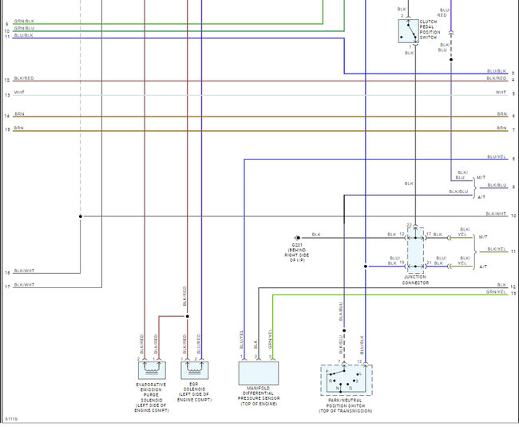Click the BLK/RED splice dot above EGR solenoid

[x=188, y=316]
